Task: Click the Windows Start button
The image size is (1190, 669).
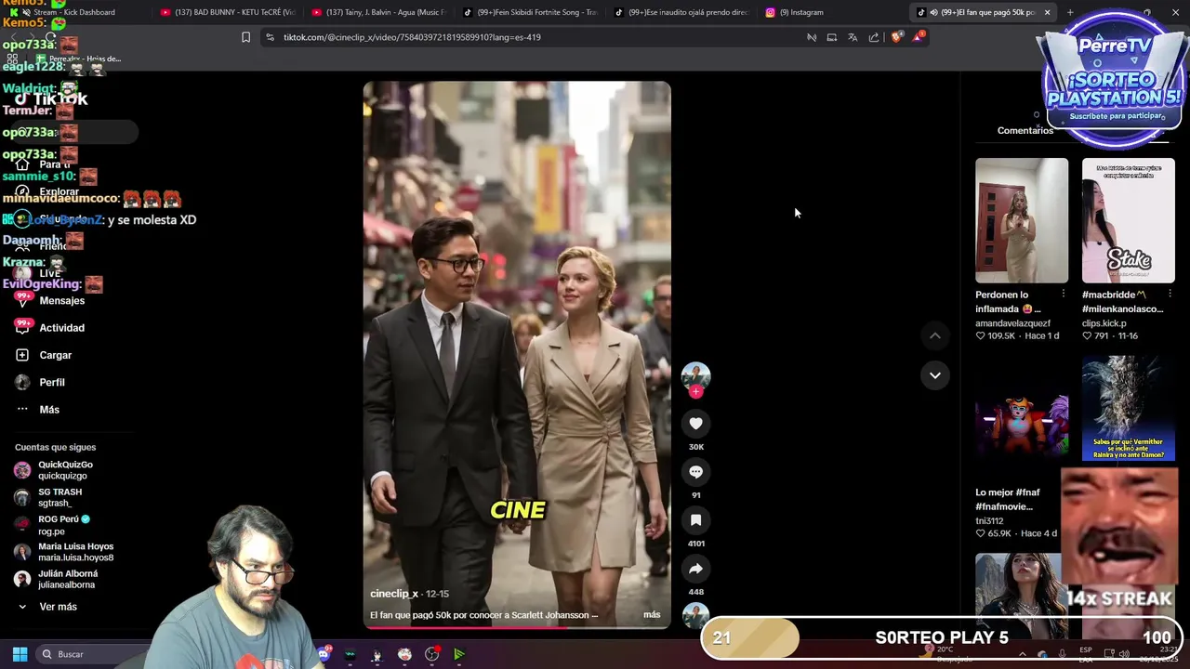Action: (x=20, y=654)
